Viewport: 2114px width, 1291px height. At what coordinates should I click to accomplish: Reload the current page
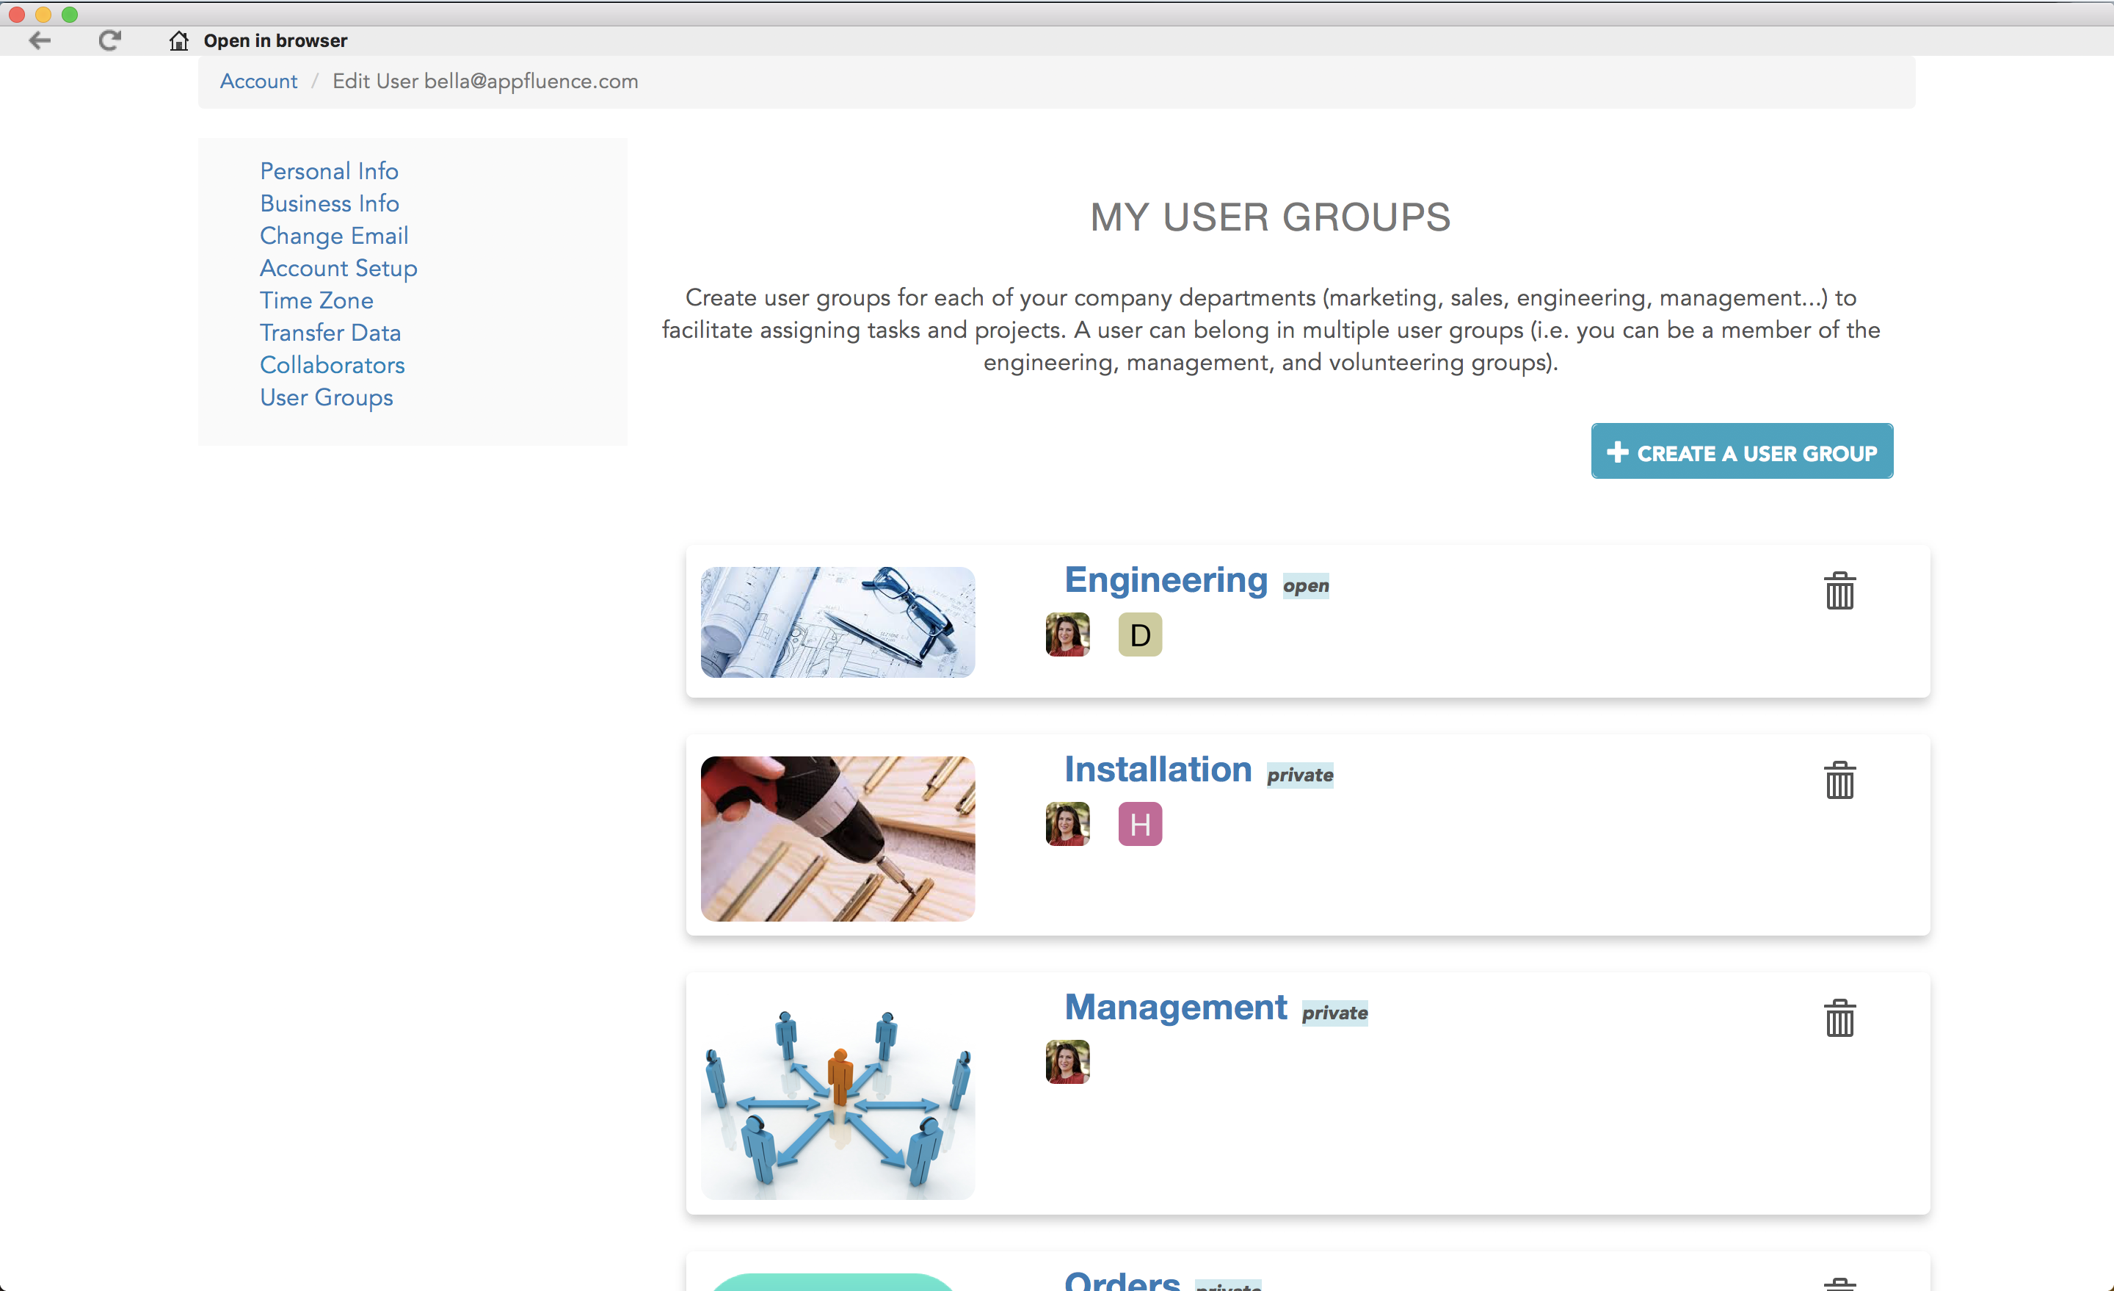pyautogui.click(x=110, y=40)
